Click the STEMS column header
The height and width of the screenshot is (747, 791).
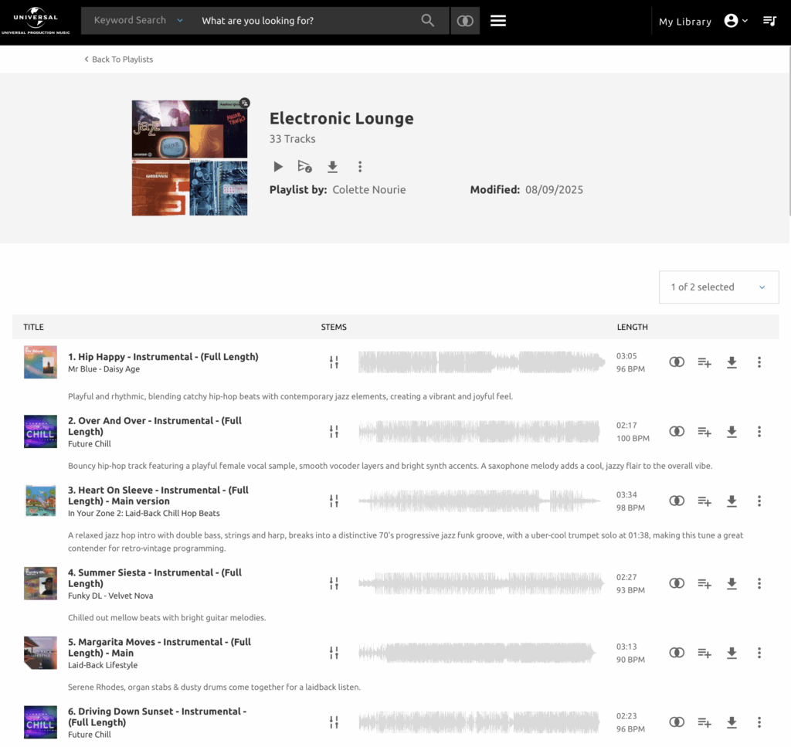pyautogui.click(x=334, y=327)
